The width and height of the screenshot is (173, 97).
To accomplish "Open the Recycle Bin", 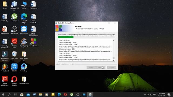I will pyautogui.click(x=14, y=55).
